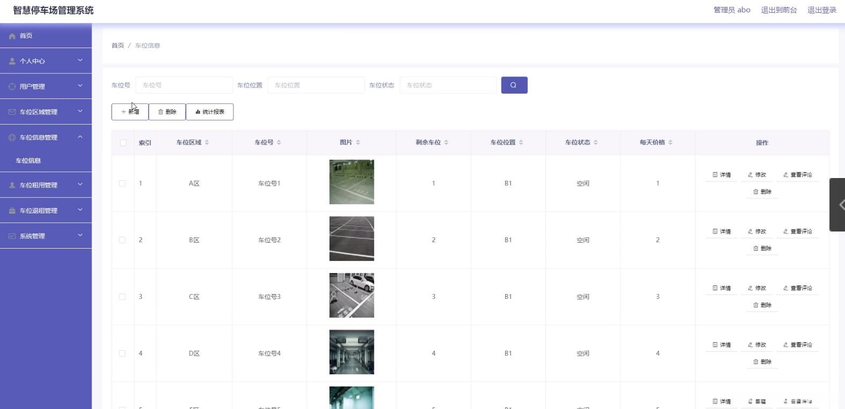Click 删除 in row 车位号1
Screen dimensions: 845x409
(762, 192)
